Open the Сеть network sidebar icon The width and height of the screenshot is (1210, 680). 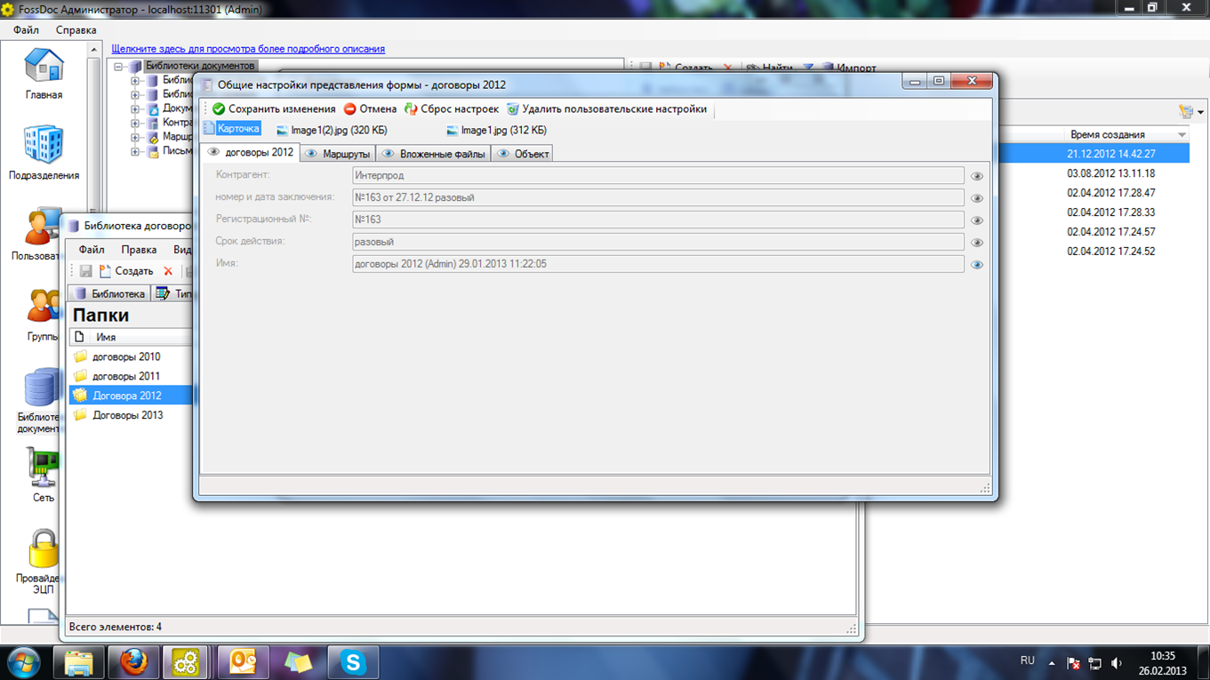pyautogui.click(x=43, y=474)
